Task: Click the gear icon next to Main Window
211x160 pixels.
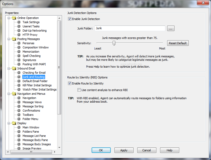Action: click(x=19, y=127)
